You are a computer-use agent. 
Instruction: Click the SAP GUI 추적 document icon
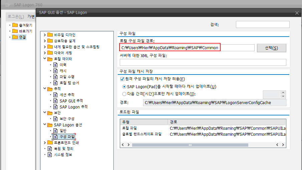tap(55, 101)
